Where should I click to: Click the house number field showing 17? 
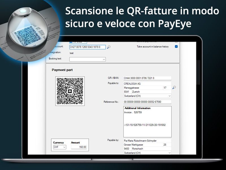[x=167, y=88]
